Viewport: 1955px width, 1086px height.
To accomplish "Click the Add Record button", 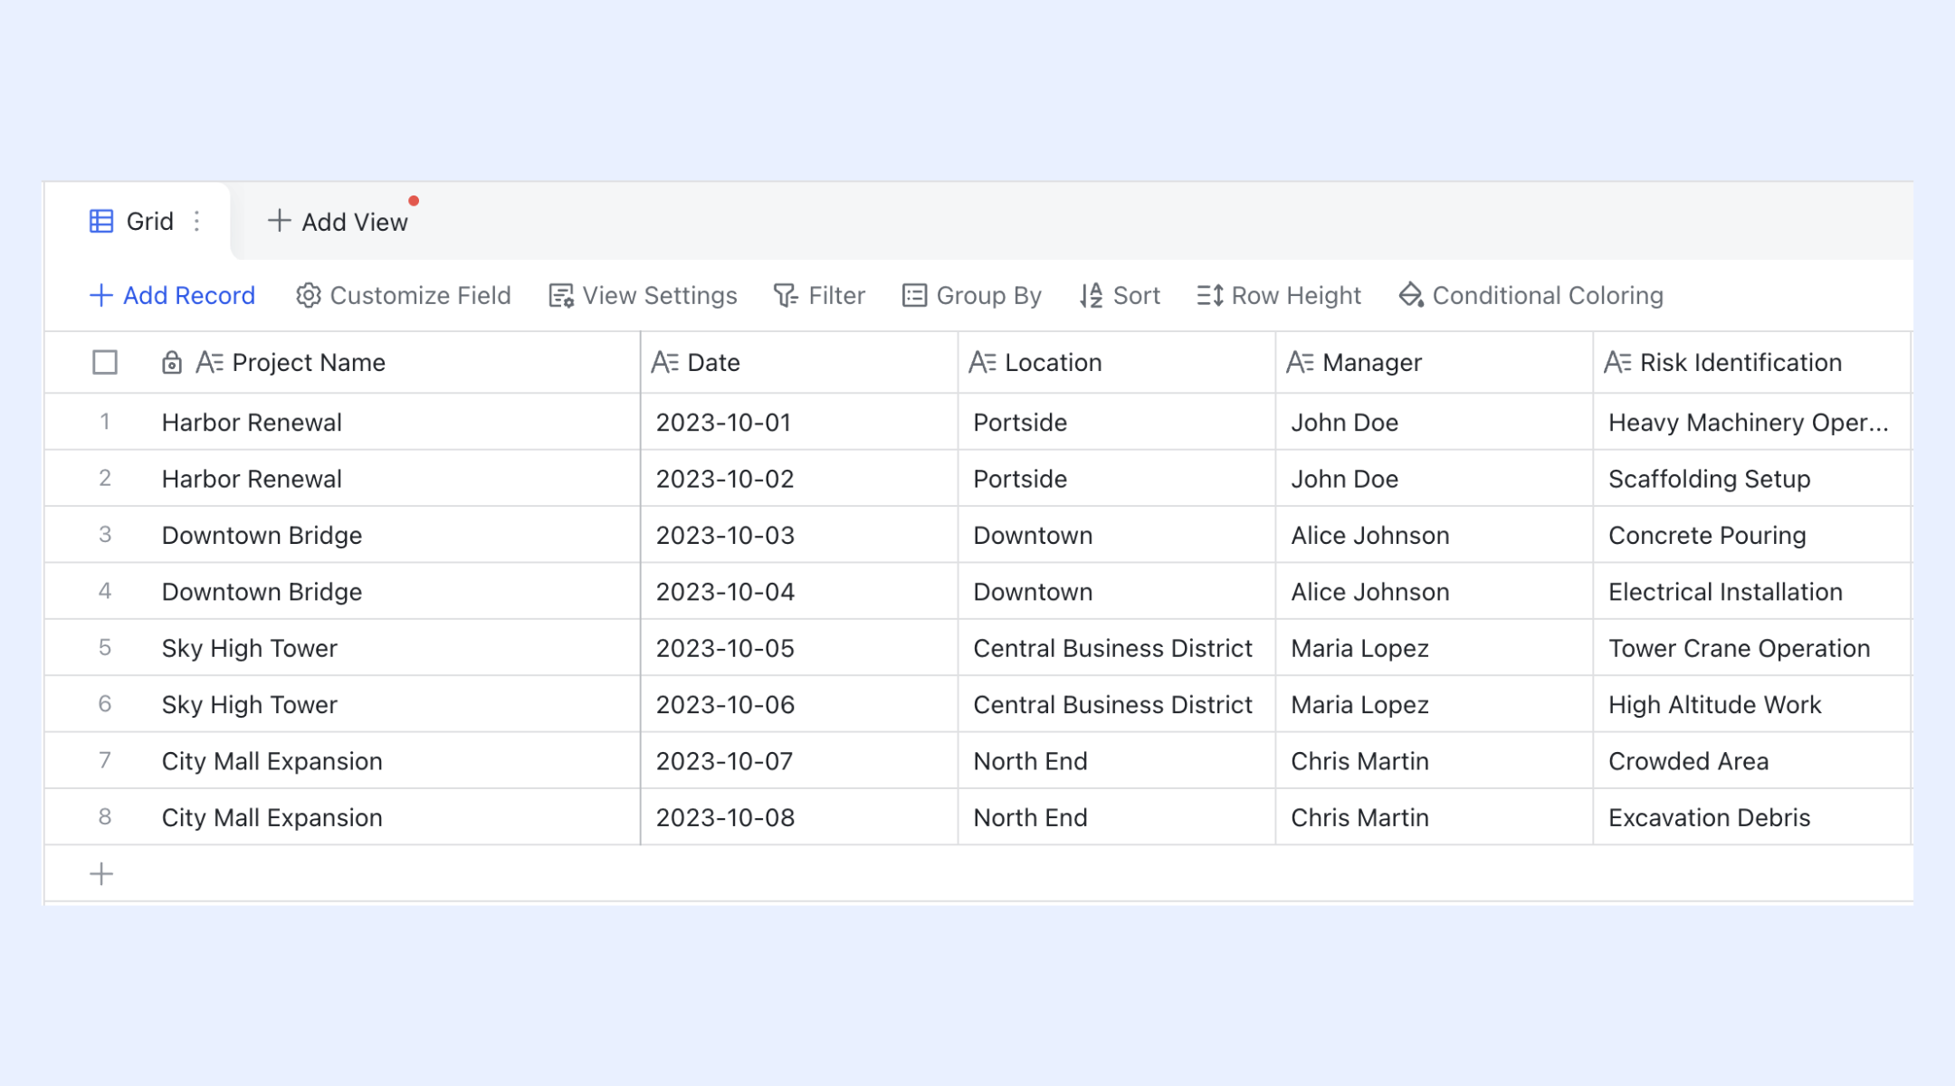I will (172, 295).
